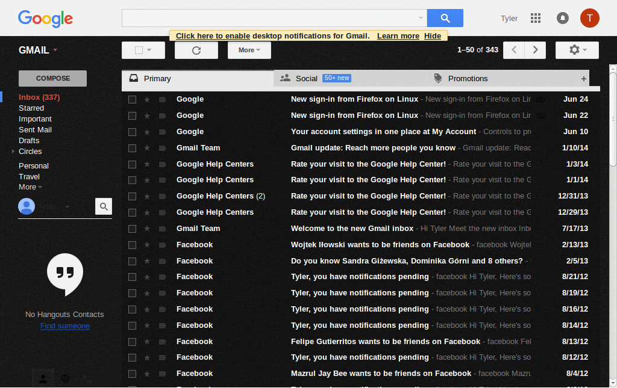Image resolution: width=617 pixels, height=388 pixels.
Task: Click the Hangouts chat search magnifier
Action: pyautogui.click(x=104, y=206)
